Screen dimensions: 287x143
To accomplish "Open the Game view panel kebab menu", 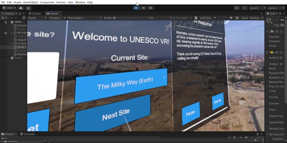I will 261,14.
